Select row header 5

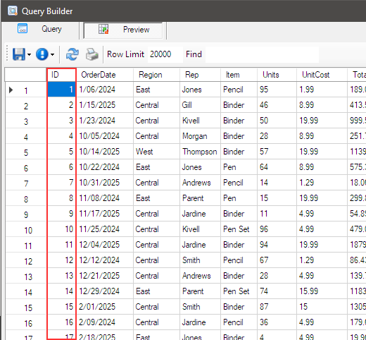[x=25, y=152]
